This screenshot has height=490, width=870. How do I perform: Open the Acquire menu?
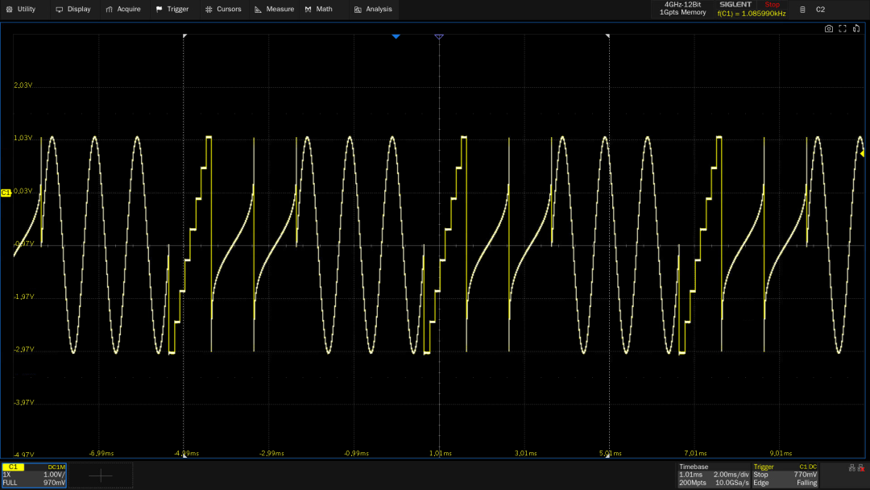tap(123, 10)
